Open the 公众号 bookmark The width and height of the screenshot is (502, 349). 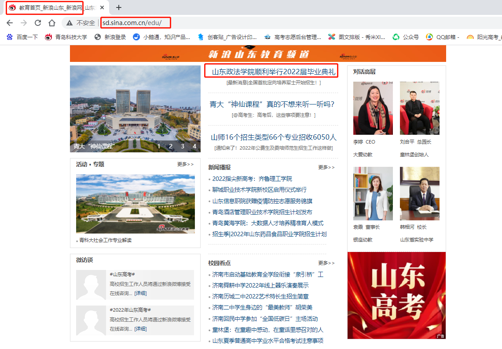coord(406,37)
